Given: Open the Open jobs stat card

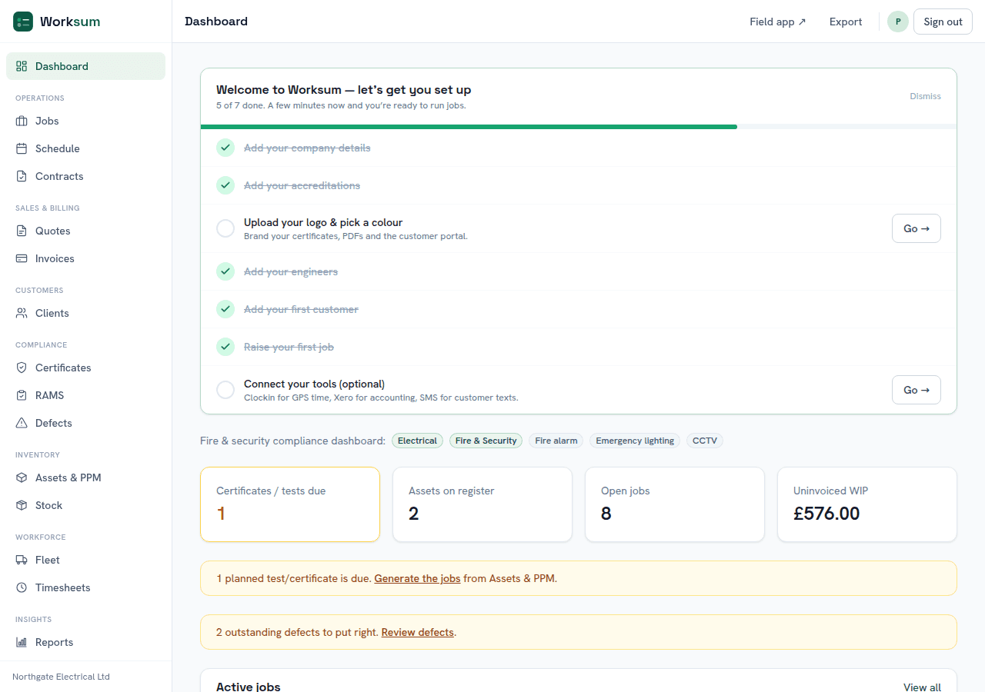Looking at the screenshot, I should coord(675,504).
